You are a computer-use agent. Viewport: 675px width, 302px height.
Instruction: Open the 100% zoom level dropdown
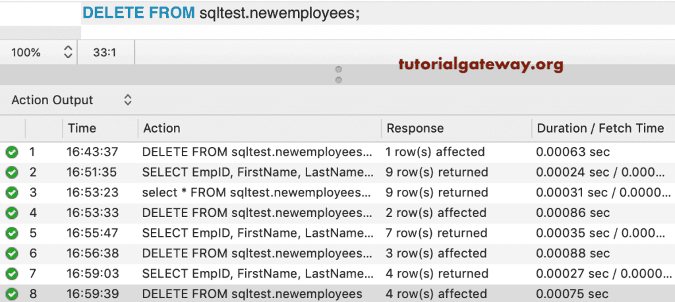tap(38, 52)
